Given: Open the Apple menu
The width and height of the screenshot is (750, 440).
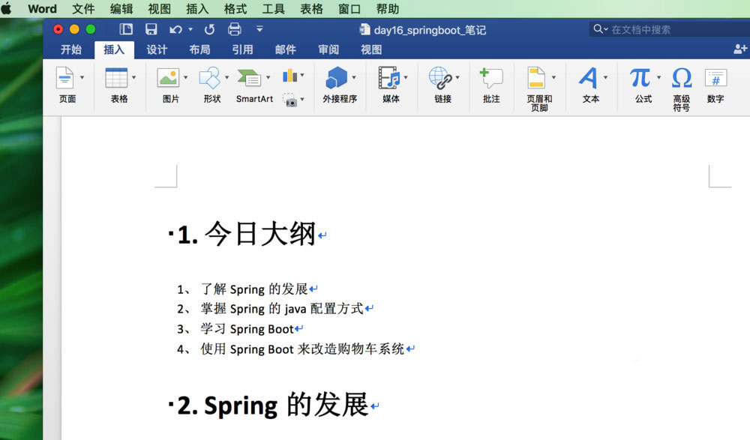Looking at the screenshot, I should (x=6, y=8).
